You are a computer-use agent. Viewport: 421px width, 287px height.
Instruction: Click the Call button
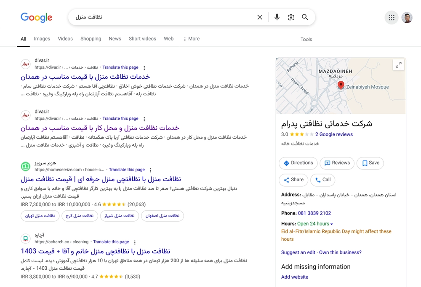323,180
